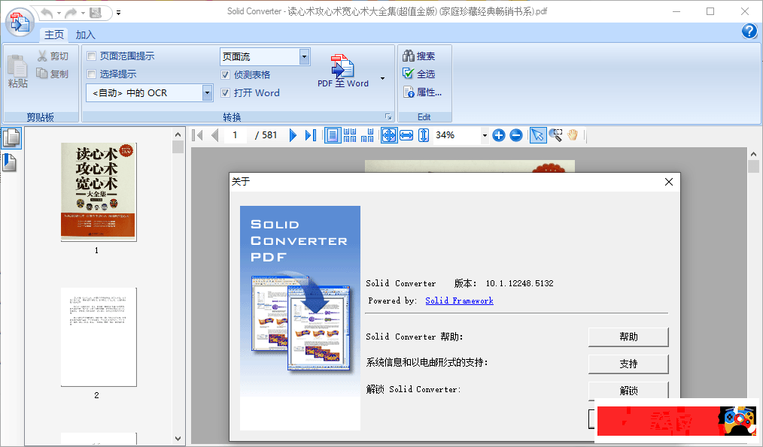Screen dimensions: 763x447
Task: Click the zoom in plus icon
Action: tap(499, 135)
